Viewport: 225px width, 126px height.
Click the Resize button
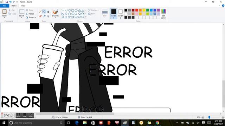(30, 14)
